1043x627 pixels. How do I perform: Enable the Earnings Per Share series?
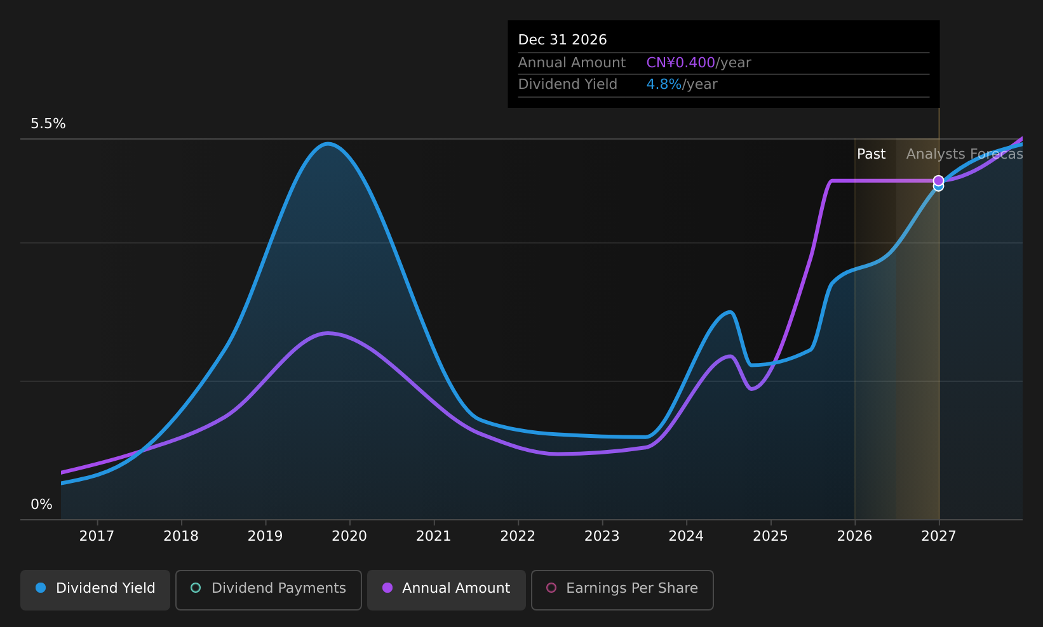[622, 590]
